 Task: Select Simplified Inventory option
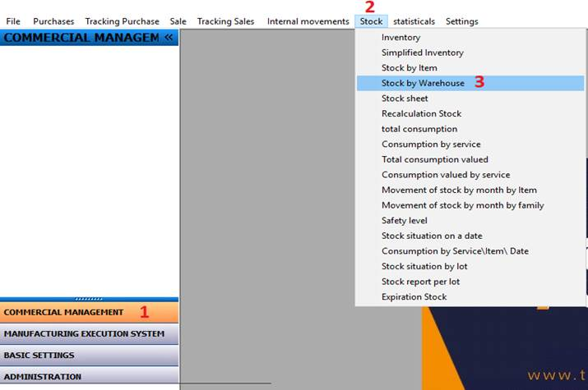coord(422,53)
